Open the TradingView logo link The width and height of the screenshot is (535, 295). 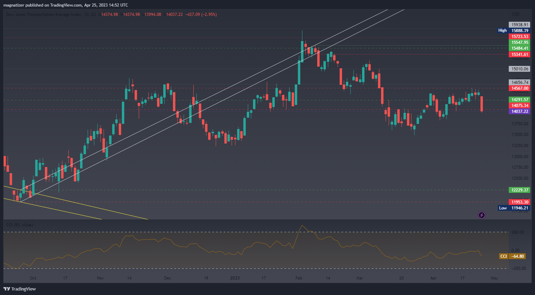coord(20,289)
